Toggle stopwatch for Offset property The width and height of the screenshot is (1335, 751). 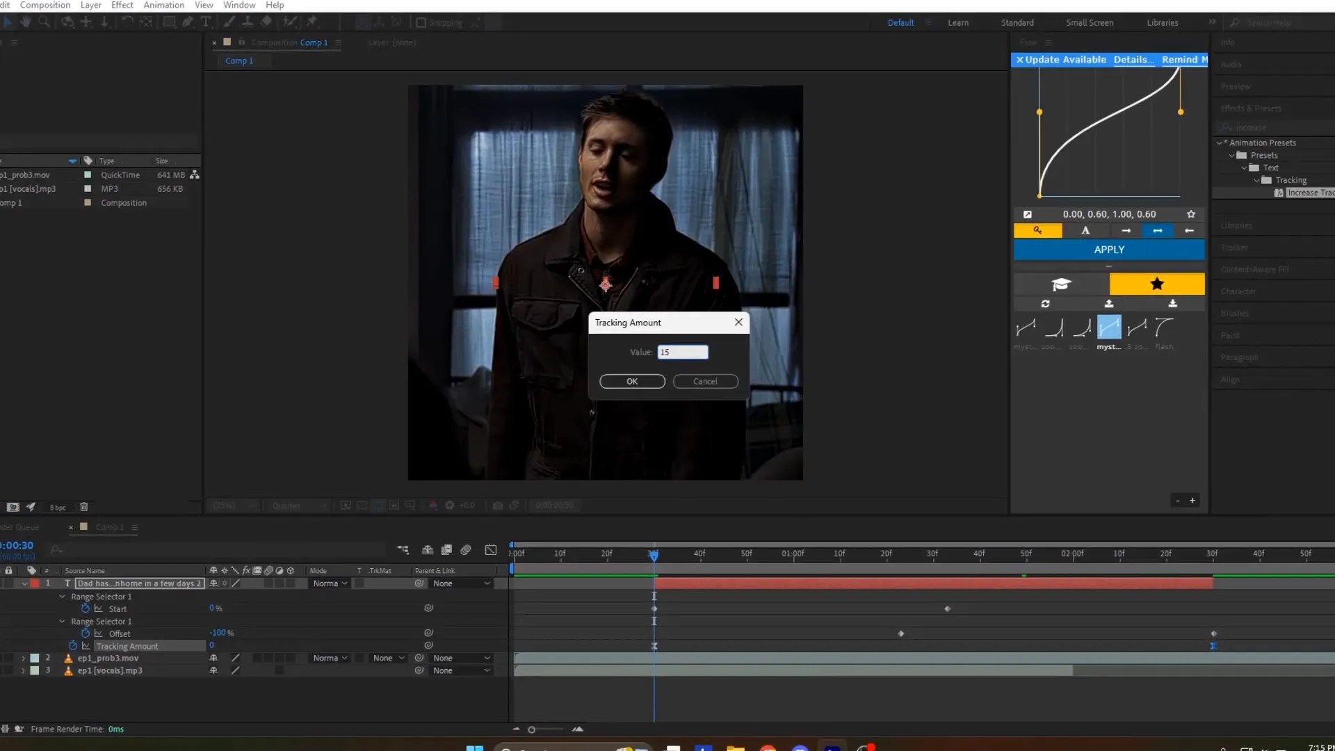[86, 633]
